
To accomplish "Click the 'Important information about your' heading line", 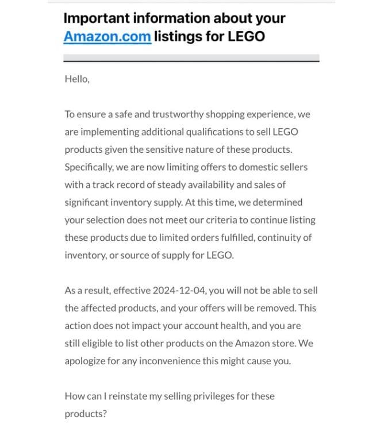I will (x=175, y=18).
